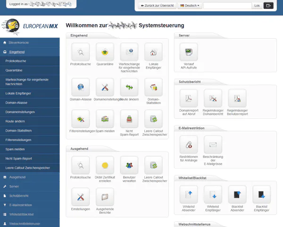The height and width of the screenshot is (227, 283).
Task: Open Regelmässiger Benutzerreport icon
Action: click(237, 98)
